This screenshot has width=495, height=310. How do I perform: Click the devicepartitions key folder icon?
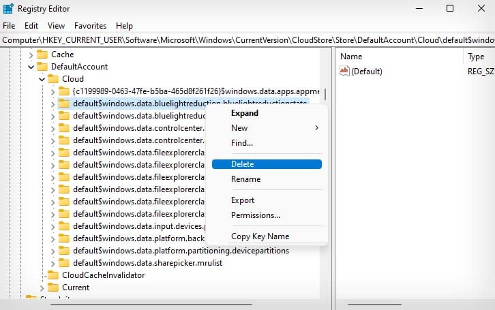tap(64, 251)
